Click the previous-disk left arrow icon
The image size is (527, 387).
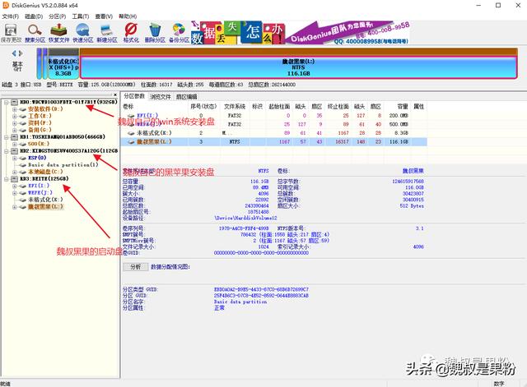(x=14, y=53)
